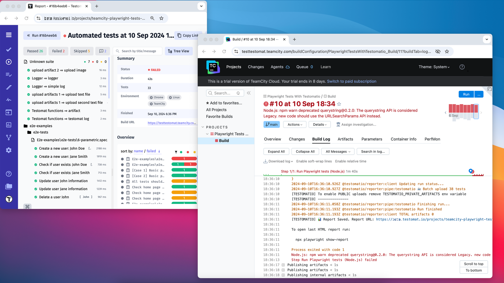Switch to the Container Info tab
Image resolution: width=504 pixels, height=283 pixels.
(403, 139)
